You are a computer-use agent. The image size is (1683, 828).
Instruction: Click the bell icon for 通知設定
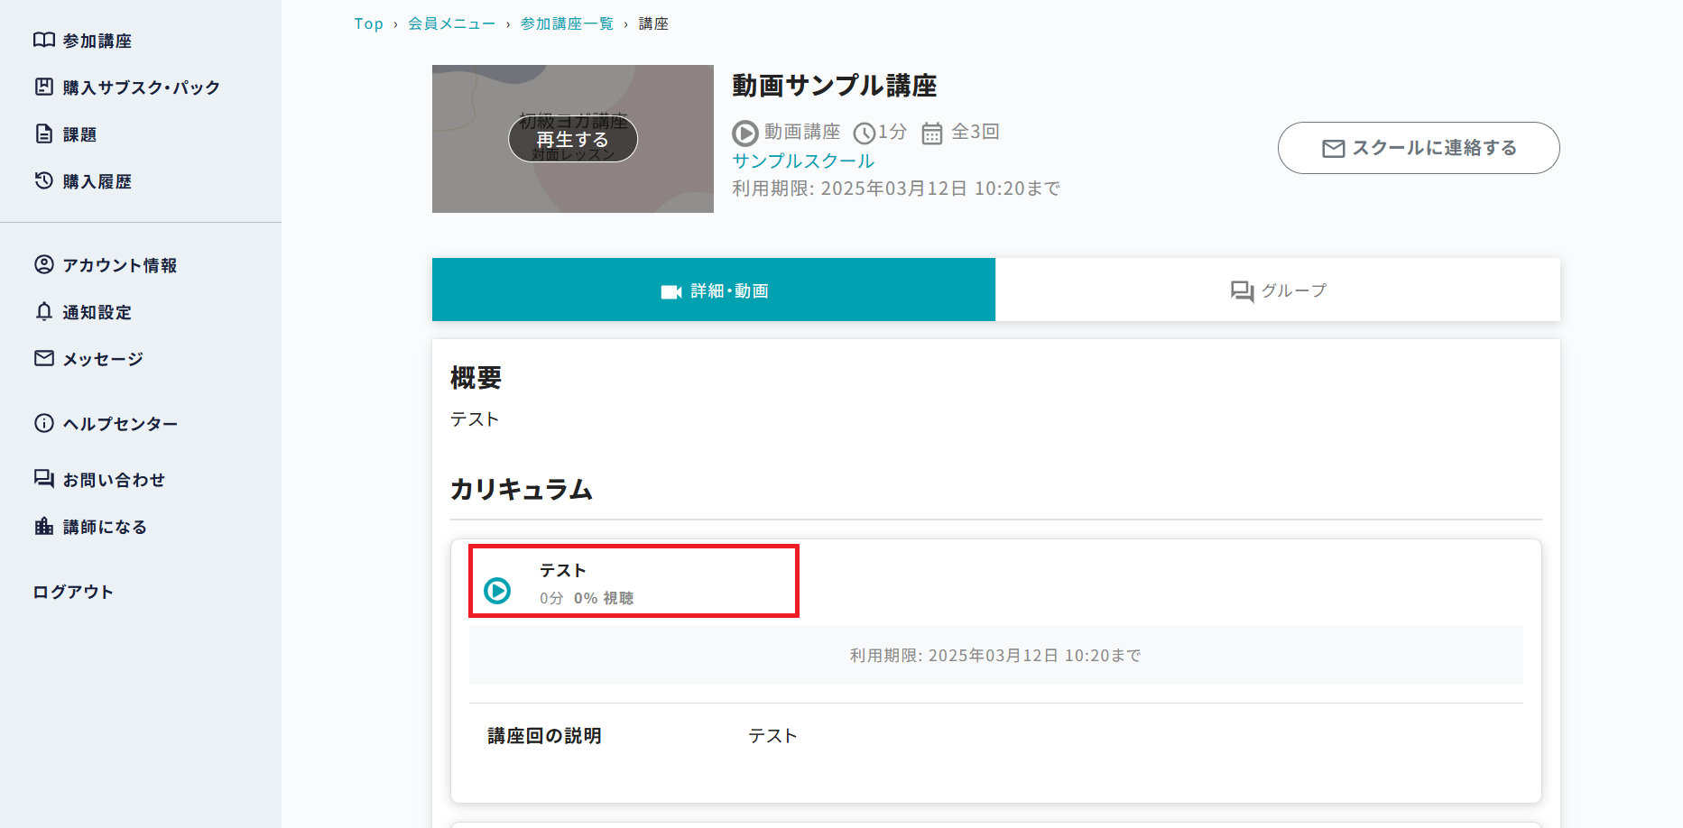click(x=44, y=311)
